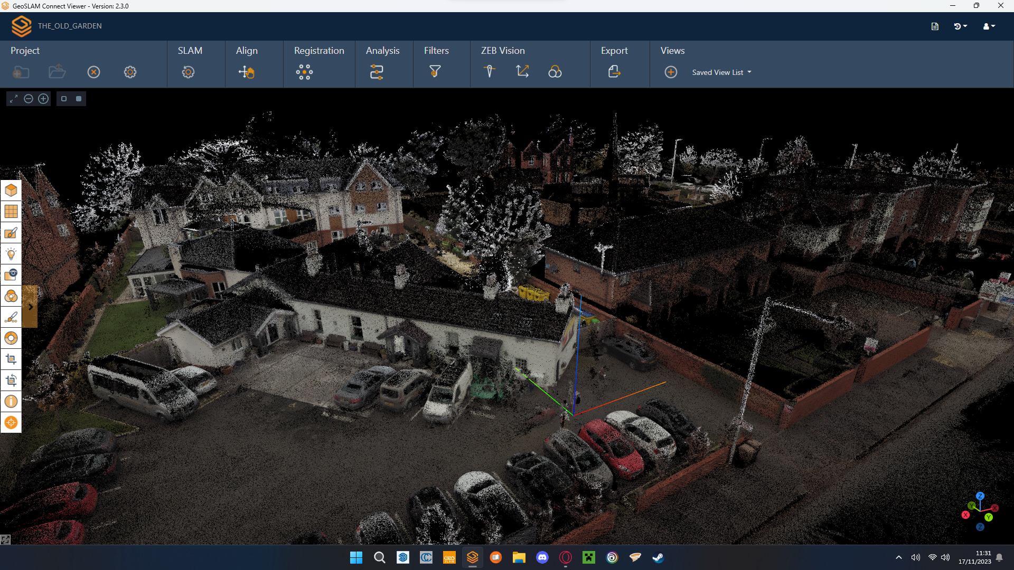Screen dimensions: 1014x570
Task: Click the add saved view plus button
Action: [x=671, y=72]
